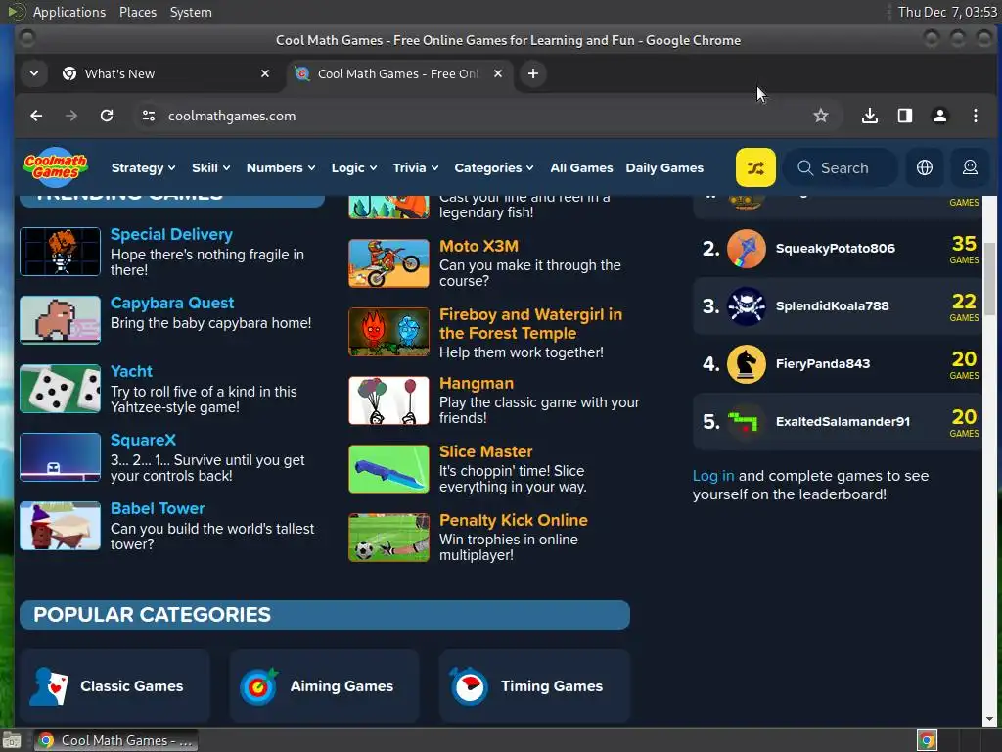This screenshot has height=752, width=1002.
Task: Open the Daily Games page
Action: point(664,168)
